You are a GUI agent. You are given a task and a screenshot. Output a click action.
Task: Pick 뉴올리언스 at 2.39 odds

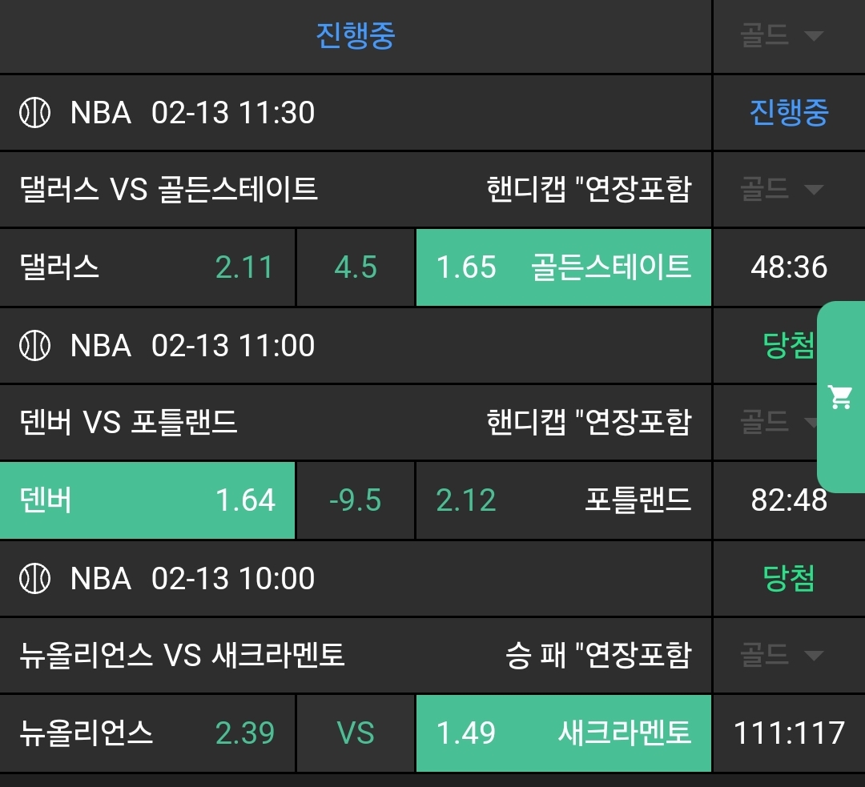pos(147,733)
